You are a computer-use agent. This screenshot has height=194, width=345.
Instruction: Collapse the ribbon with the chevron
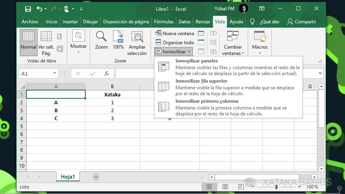pos(320,61)
